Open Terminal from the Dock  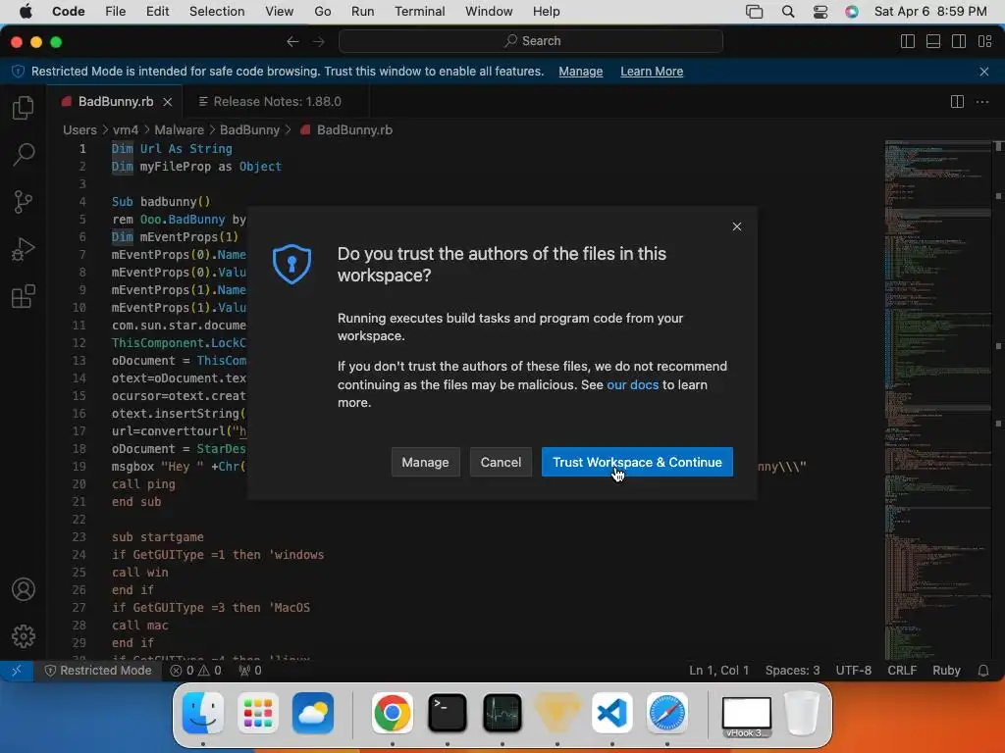click(447, 713)
